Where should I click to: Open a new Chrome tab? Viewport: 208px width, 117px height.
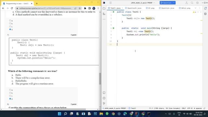pyautogui.click(x=37, y=4)
